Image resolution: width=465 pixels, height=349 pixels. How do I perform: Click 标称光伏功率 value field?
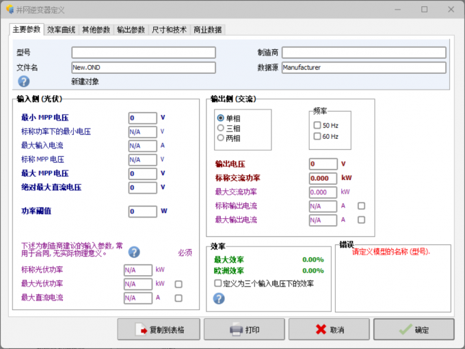[138, 270]
